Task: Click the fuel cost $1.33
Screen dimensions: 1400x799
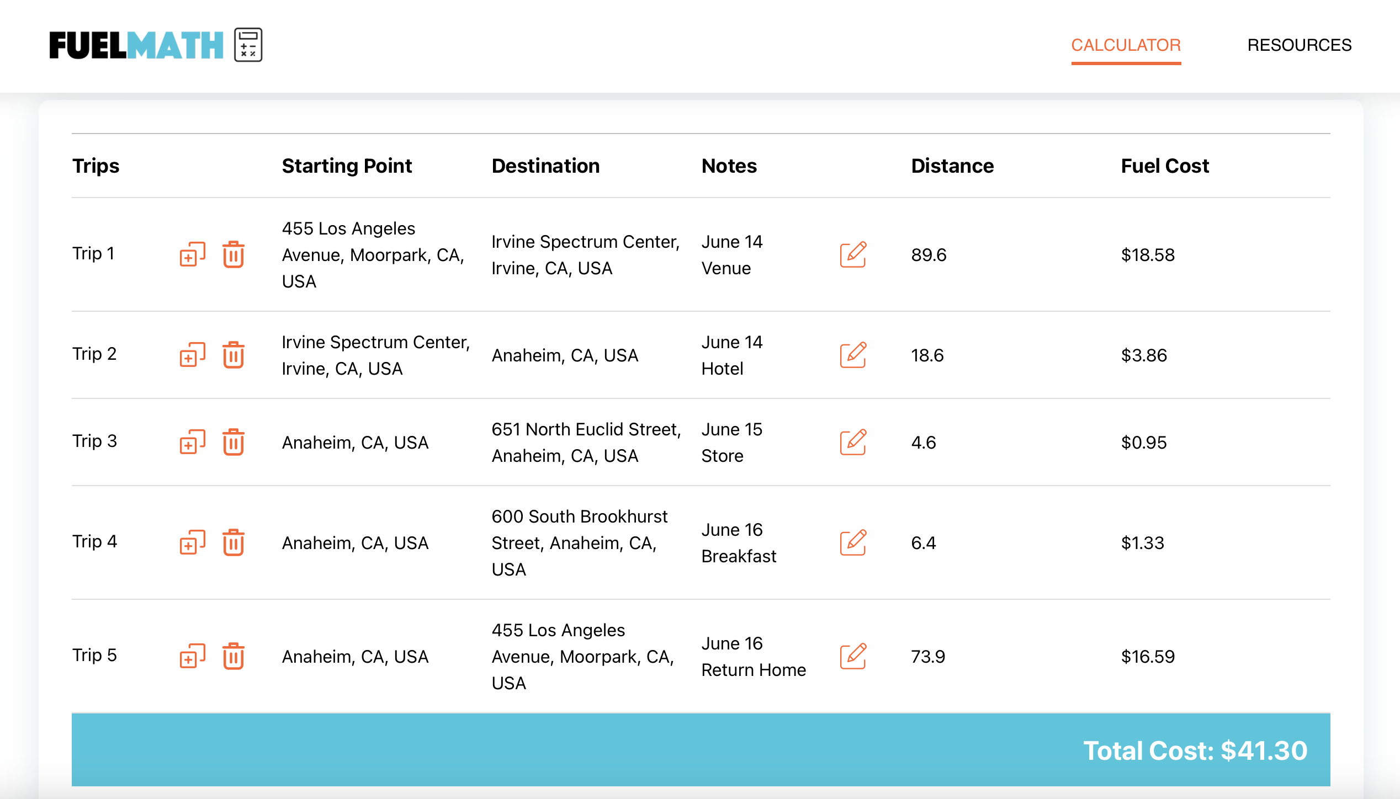Action: pyautogui.click(x=1142, y=543)
